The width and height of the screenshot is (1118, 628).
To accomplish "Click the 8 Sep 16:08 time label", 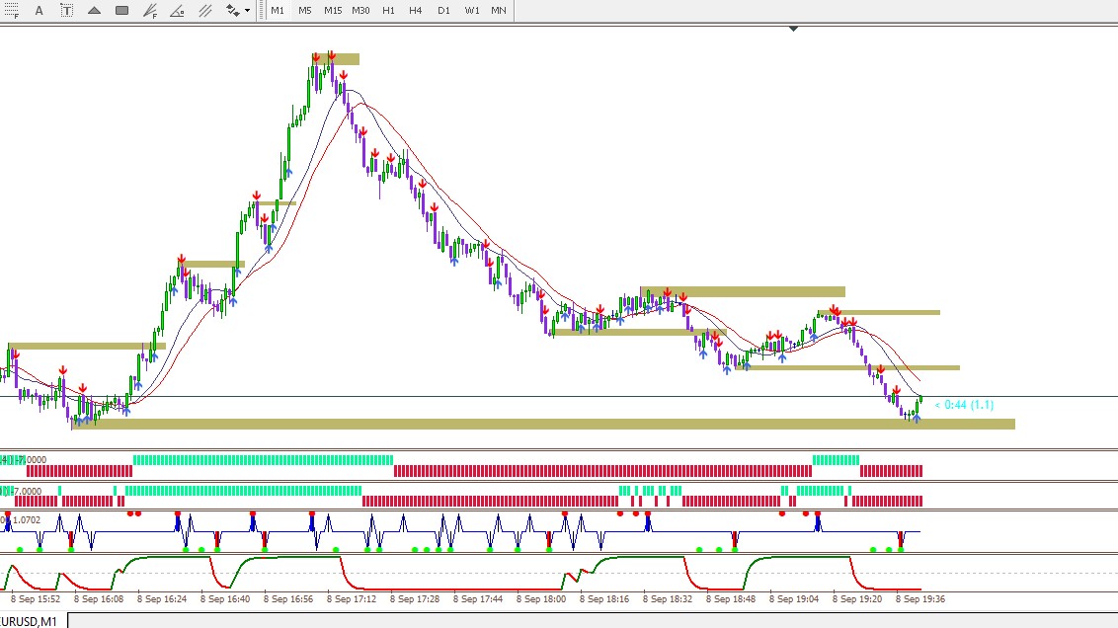I will [x=99, y=598].
